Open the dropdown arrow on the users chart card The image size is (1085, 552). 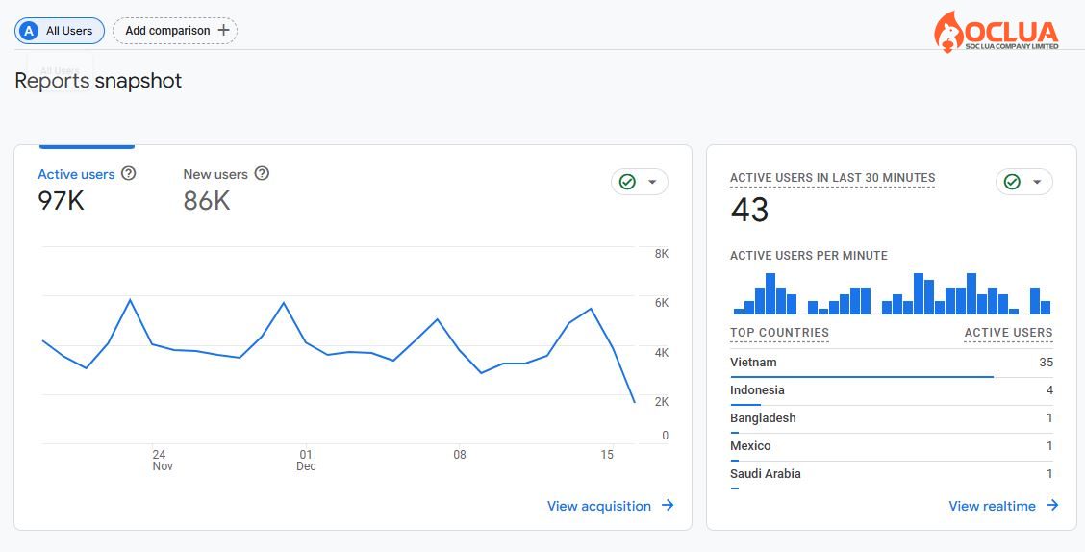click(x=652, y=182)
